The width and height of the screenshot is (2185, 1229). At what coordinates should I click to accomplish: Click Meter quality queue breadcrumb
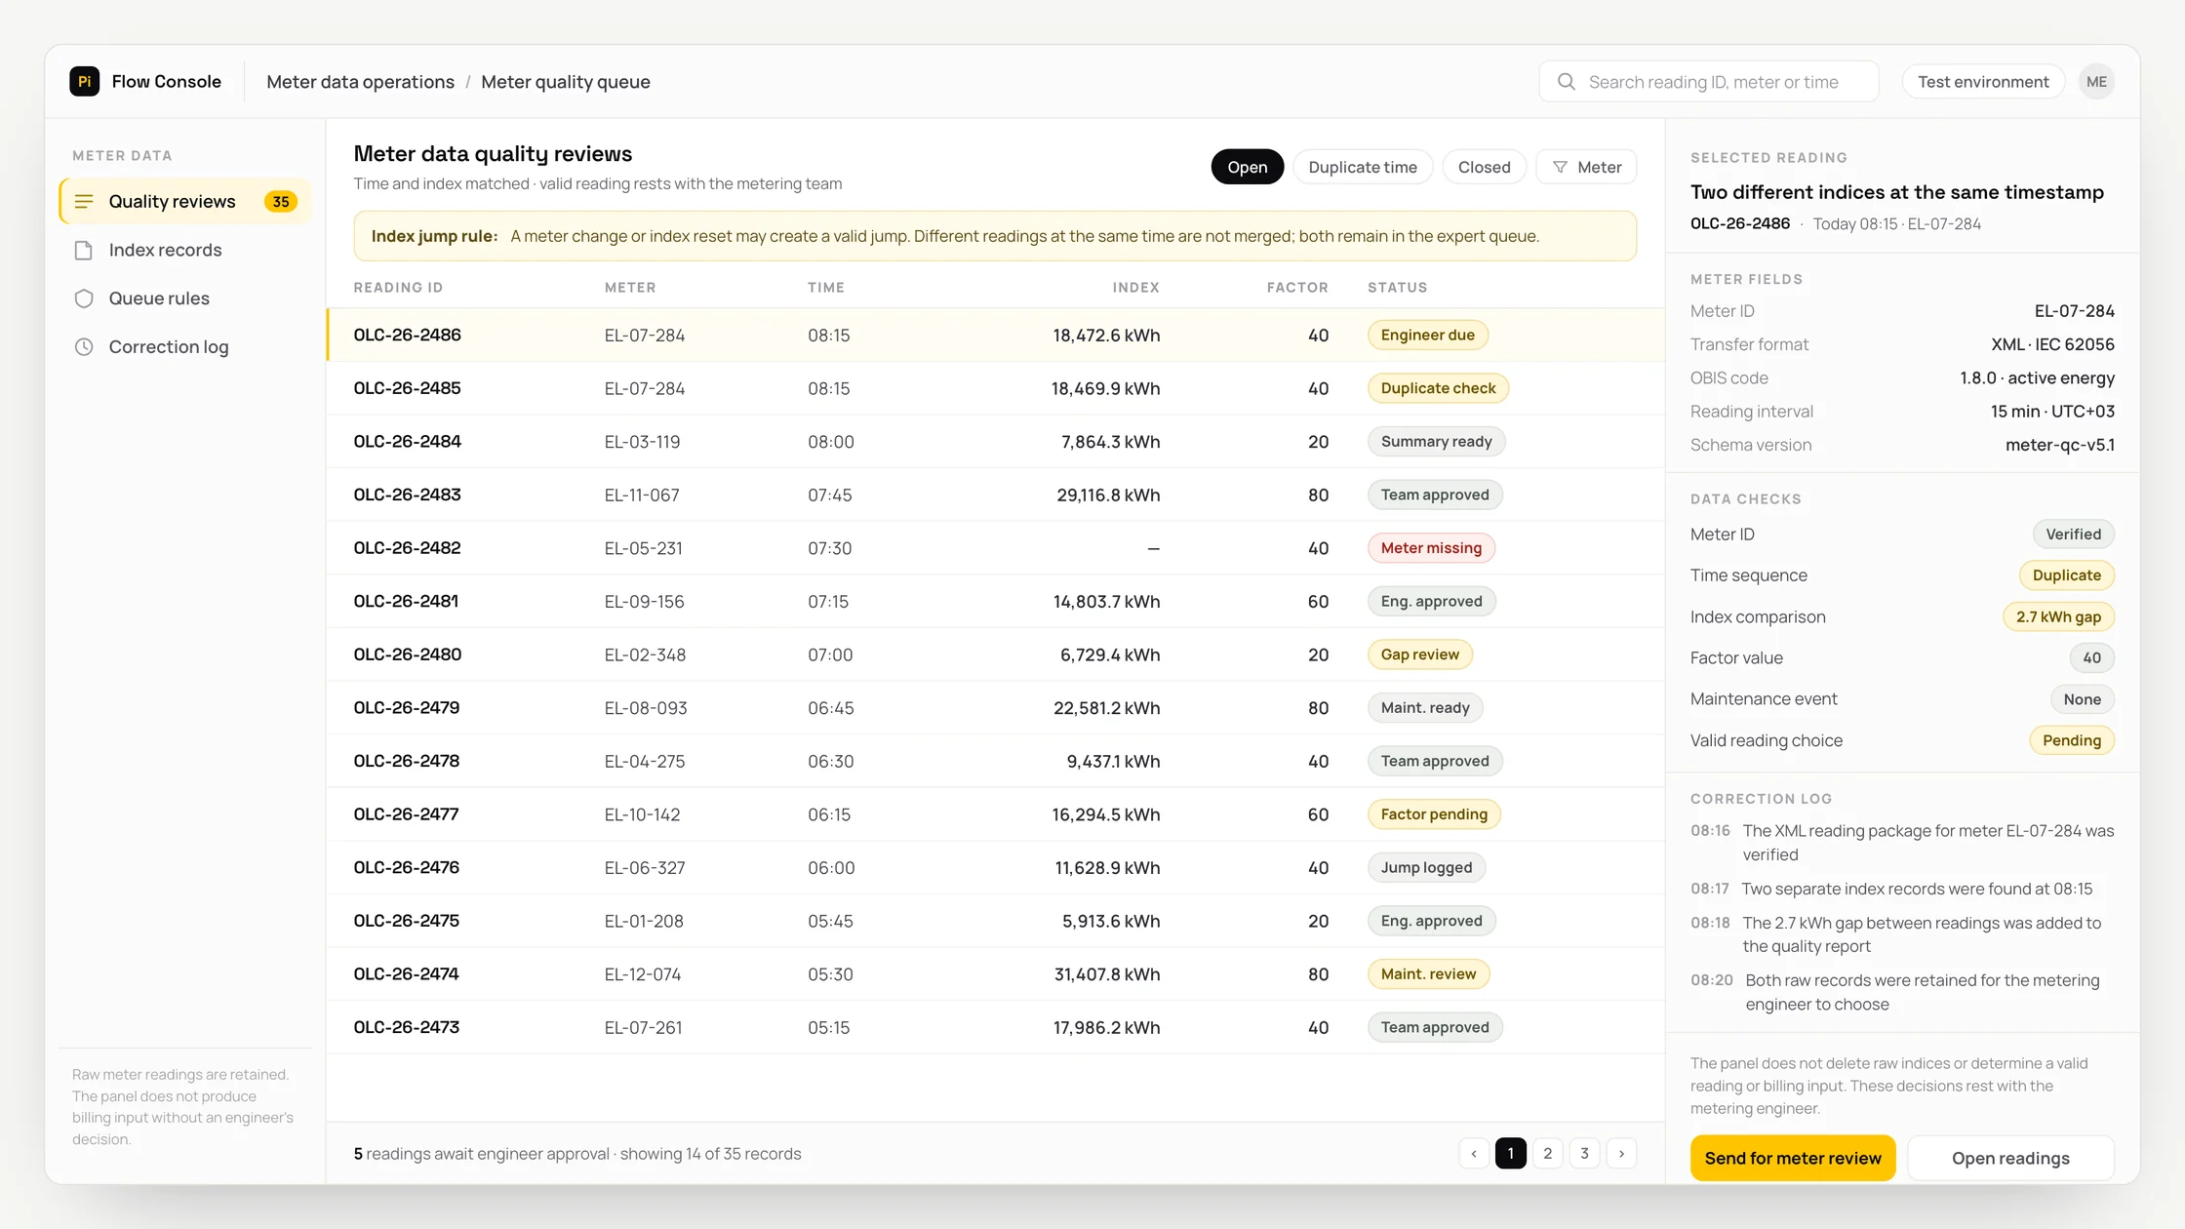(x=565, y=82)
